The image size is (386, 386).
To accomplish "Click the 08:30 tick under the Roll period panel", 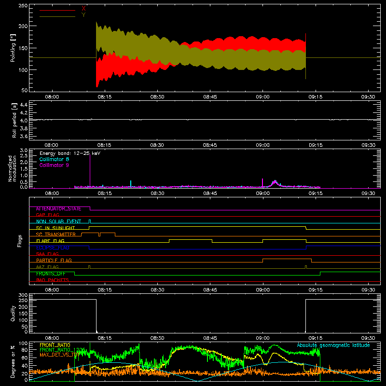I will pos(157,145).
